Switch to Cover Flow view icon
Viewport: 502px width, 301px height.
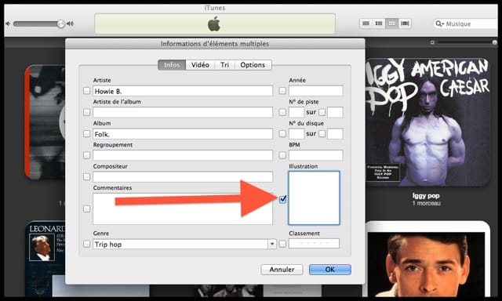tap(405, 24)
